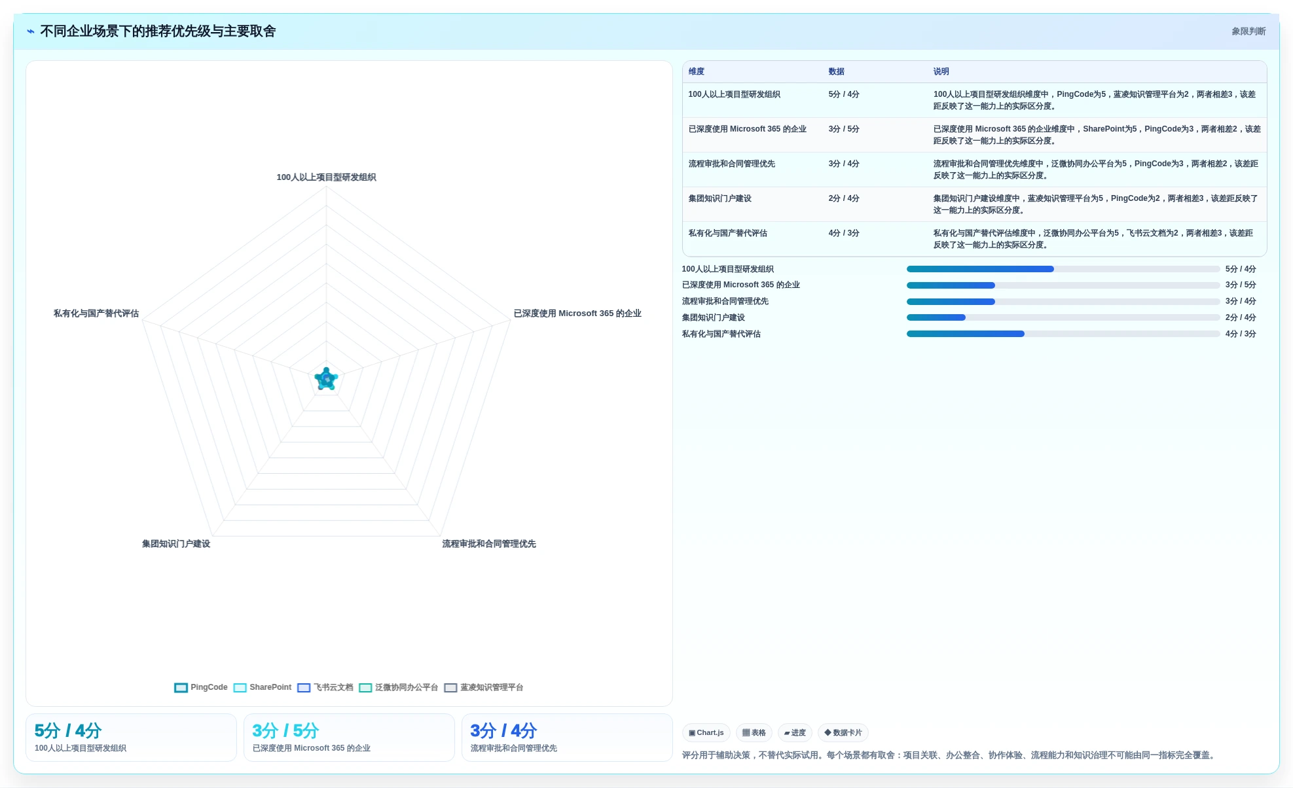Select table row 100人以上项目型研发组织
This screenshot has width=1293, height=788.
click(x=974, y=100)
